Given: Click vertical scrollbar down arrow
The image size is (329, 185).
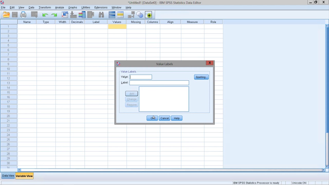Looking at the screenshot, I should 327,166.
